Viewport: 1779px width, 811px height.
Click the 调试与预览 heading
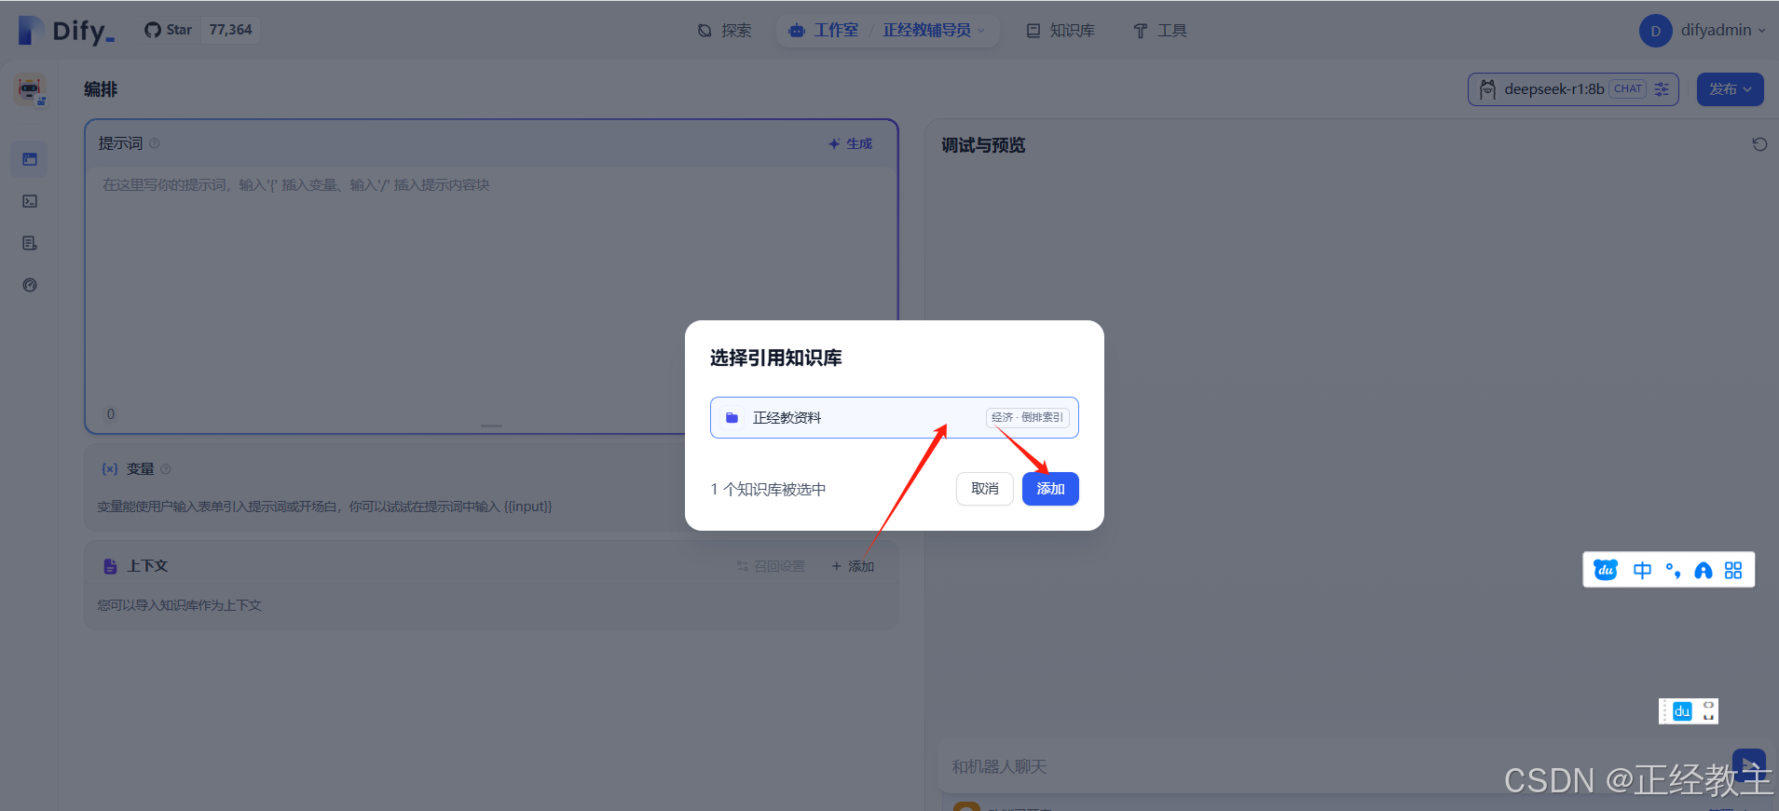[983, 145]
